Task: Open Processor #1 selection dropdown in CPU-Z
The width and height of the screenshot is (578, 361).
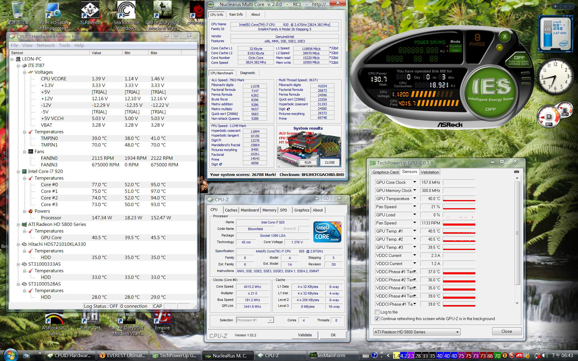Action: (x=255, y=320)
